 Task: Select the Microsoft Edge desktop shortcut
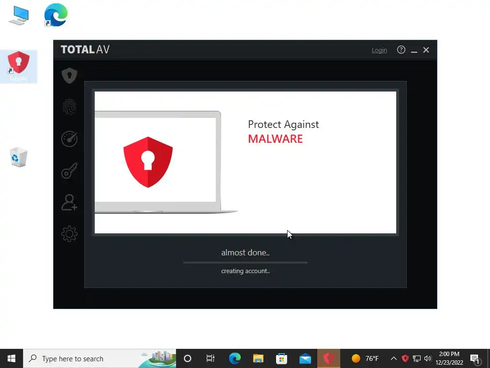click(56, 15)
